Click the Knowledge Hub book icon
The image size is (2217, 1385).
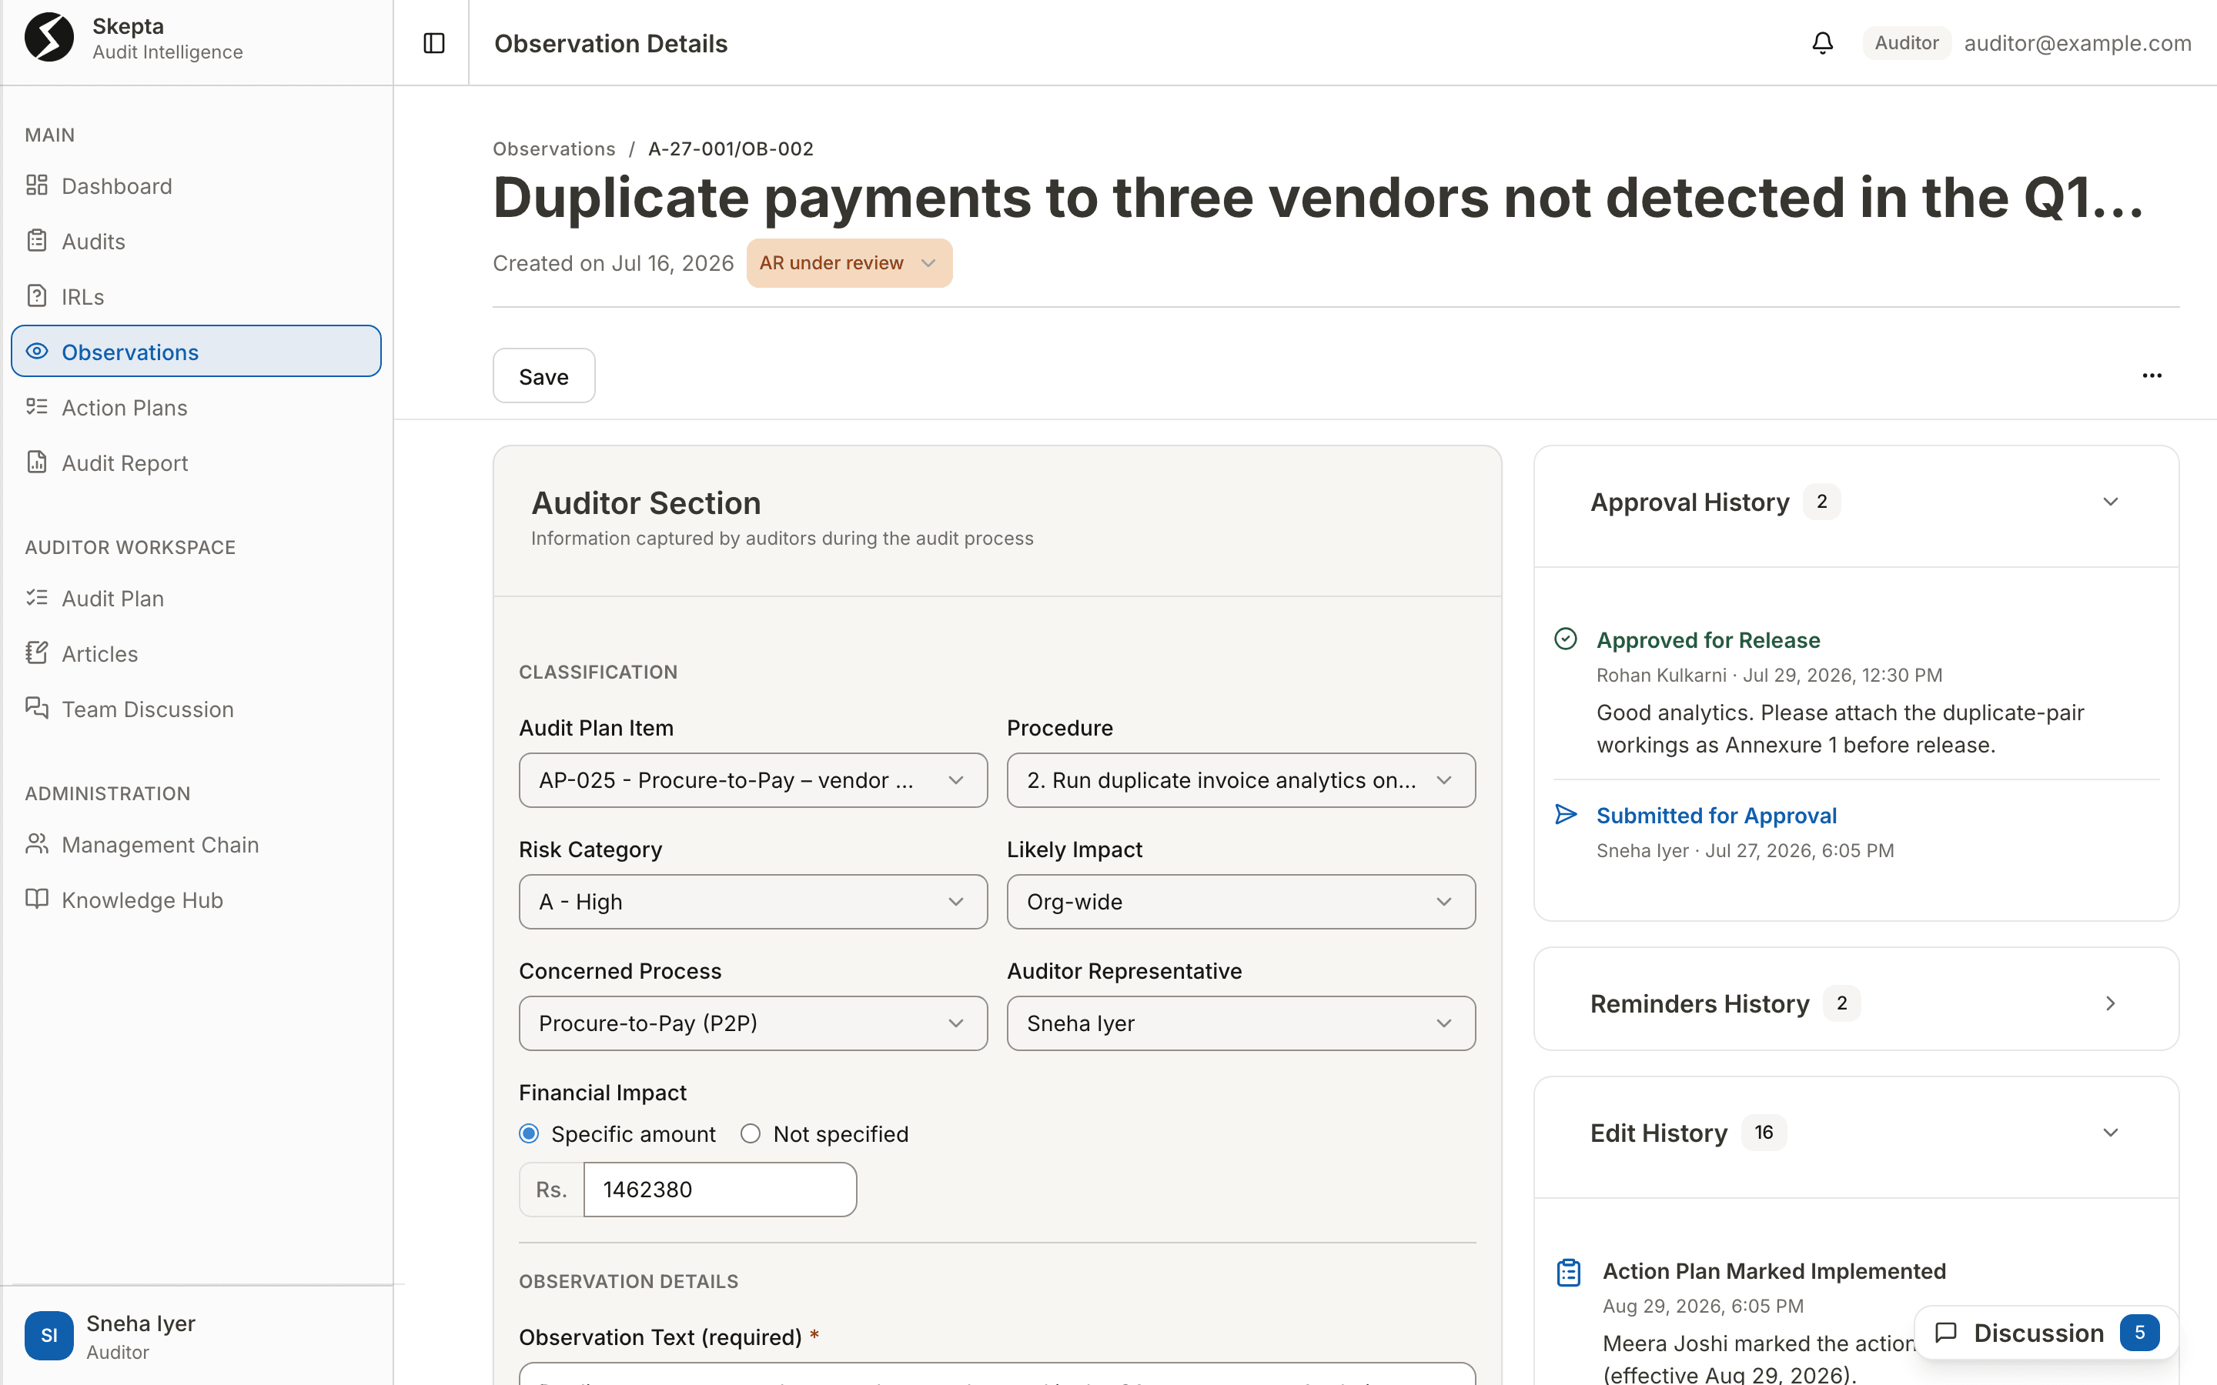tap(37, 899)
